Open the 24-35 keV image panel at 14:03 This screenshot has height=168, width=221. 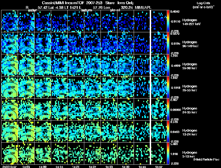tap(26, 109)
